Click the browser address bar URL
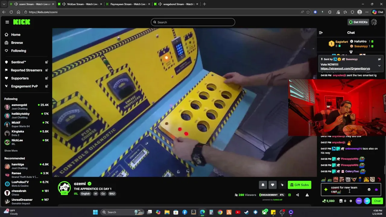This screenshot has height=217, width=386. coord(43,12)
